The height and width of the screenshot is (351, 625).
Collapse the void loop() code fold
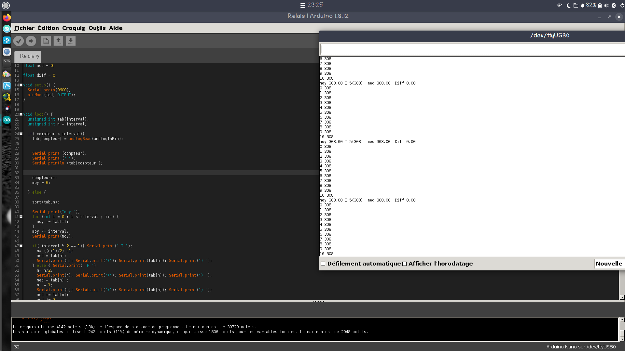tap(21, 114)
